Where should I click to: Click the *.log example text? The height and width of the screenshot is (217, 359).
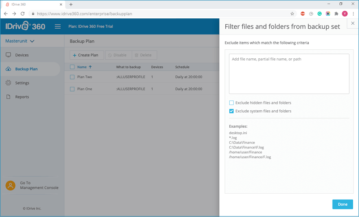click(x=233, y=138)
